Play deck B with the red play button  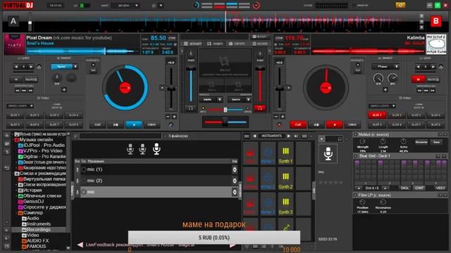(335, 125)
